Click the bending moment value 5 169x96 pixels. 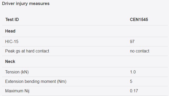click(131, 82)
